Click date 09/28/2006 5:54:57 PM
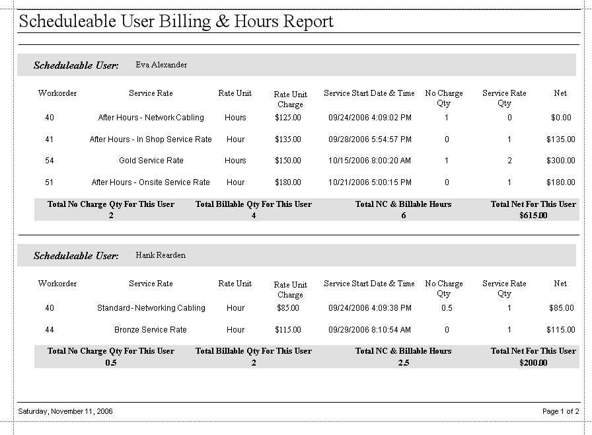This screenshot has height=435, width=592. (x=369, y=139)
